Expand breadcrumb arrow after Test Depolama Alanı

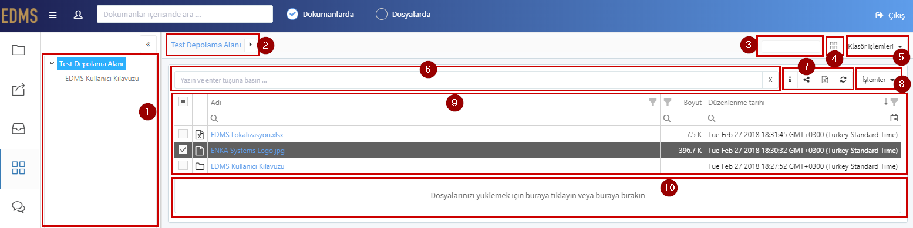coord(251,45)
